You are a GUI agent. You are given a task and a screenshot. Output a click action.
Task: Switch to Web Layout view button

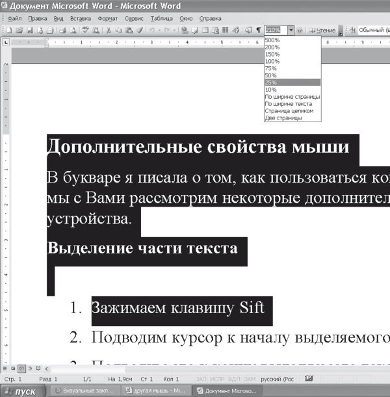coord(13,368)
